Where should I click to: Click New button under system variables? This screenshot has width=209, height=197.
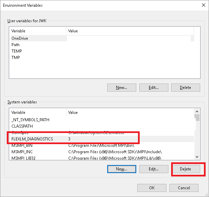pos(121,169)
